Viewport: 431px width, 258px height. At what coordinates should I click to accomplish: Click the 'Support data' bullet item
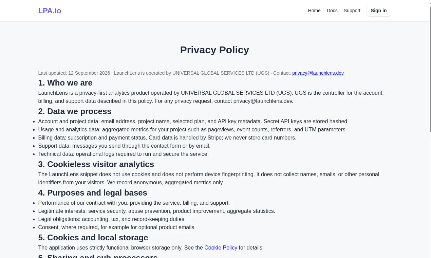click(x=124, y=146)
